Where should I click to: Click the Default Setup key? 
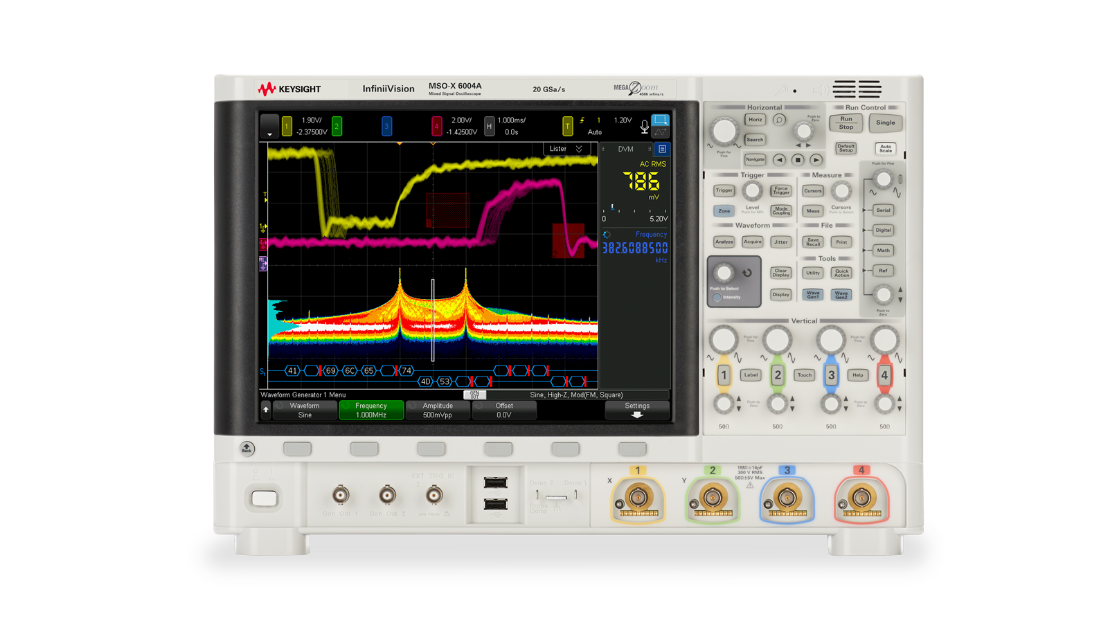point(846,148)
